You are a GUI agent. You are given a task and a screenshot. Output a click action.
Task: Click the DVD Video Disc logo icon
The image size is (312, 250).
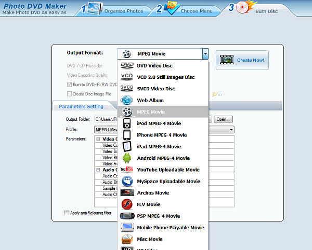click(x=127, y=65)
